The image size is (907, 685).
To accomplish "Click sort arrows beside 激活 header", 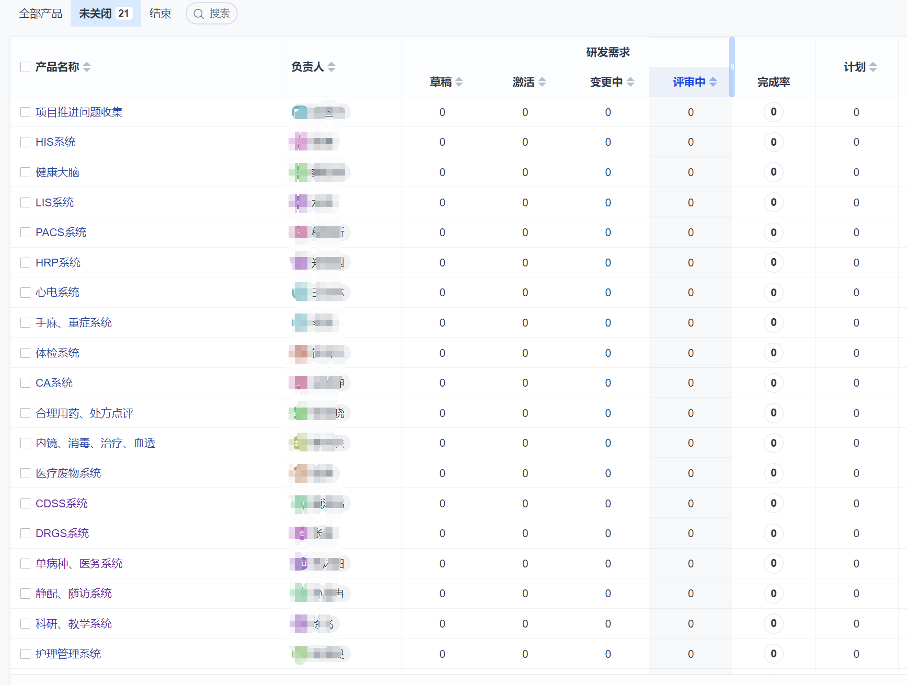I will [542, 82].
